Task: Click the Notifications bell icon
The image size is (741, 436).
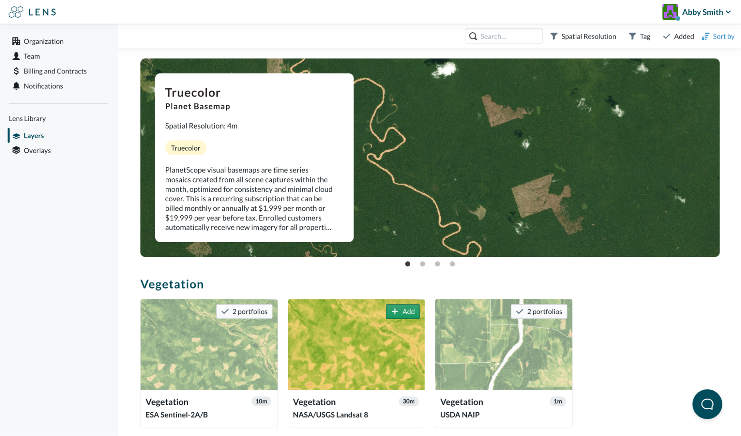Action: pos(16,86)
